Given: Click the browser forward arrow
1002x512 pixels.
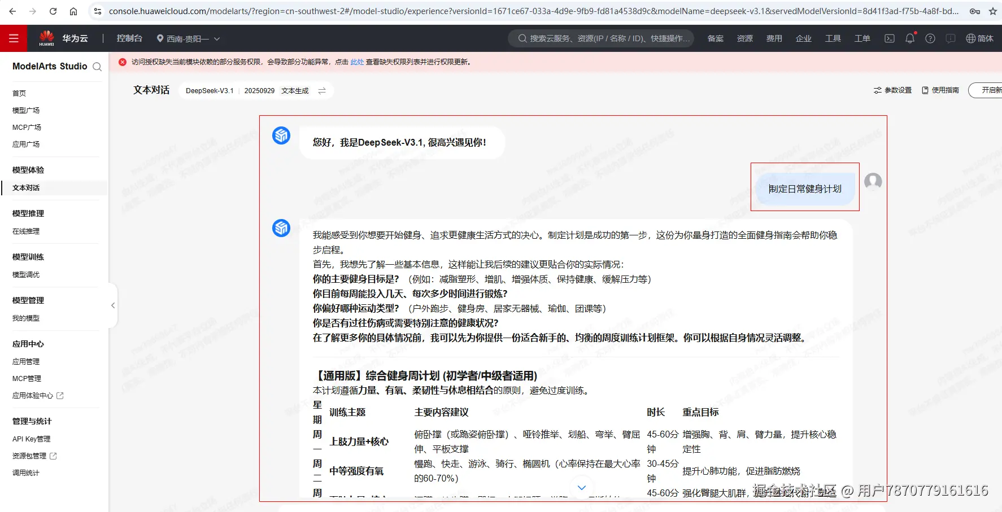Looking at the screenshot, I should pyautogui.click(x=33, y=11).
